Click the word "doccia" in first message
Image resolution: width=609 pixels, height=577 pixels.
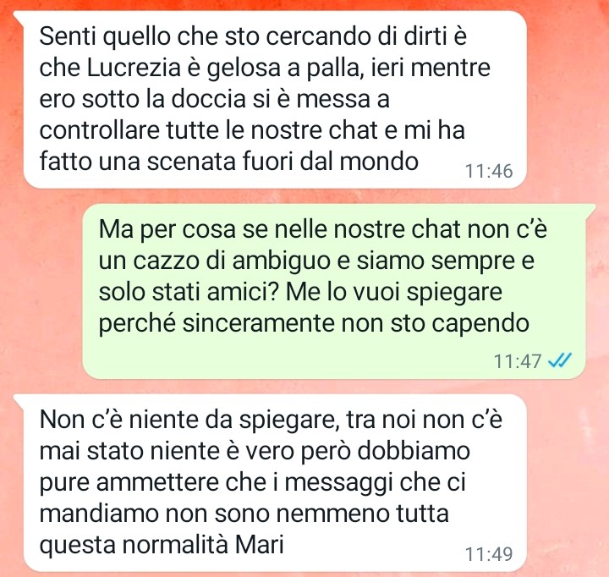tap(209, 100)
